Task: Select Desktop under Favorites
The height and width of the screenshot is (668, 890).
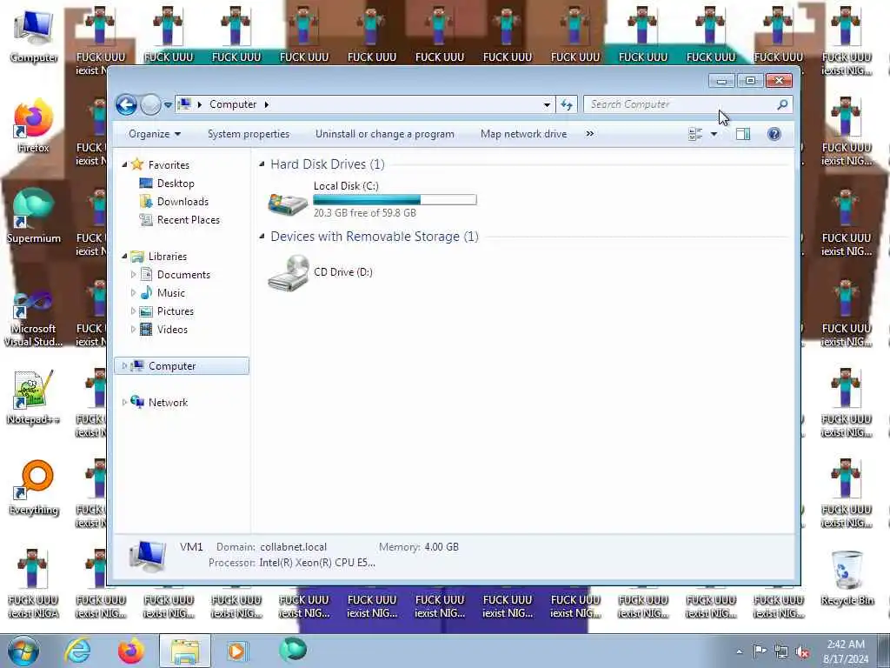Action: click(176, 184)
